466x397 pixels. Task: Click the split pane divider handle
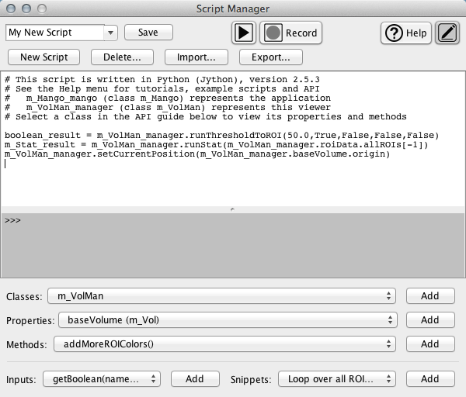233,209
